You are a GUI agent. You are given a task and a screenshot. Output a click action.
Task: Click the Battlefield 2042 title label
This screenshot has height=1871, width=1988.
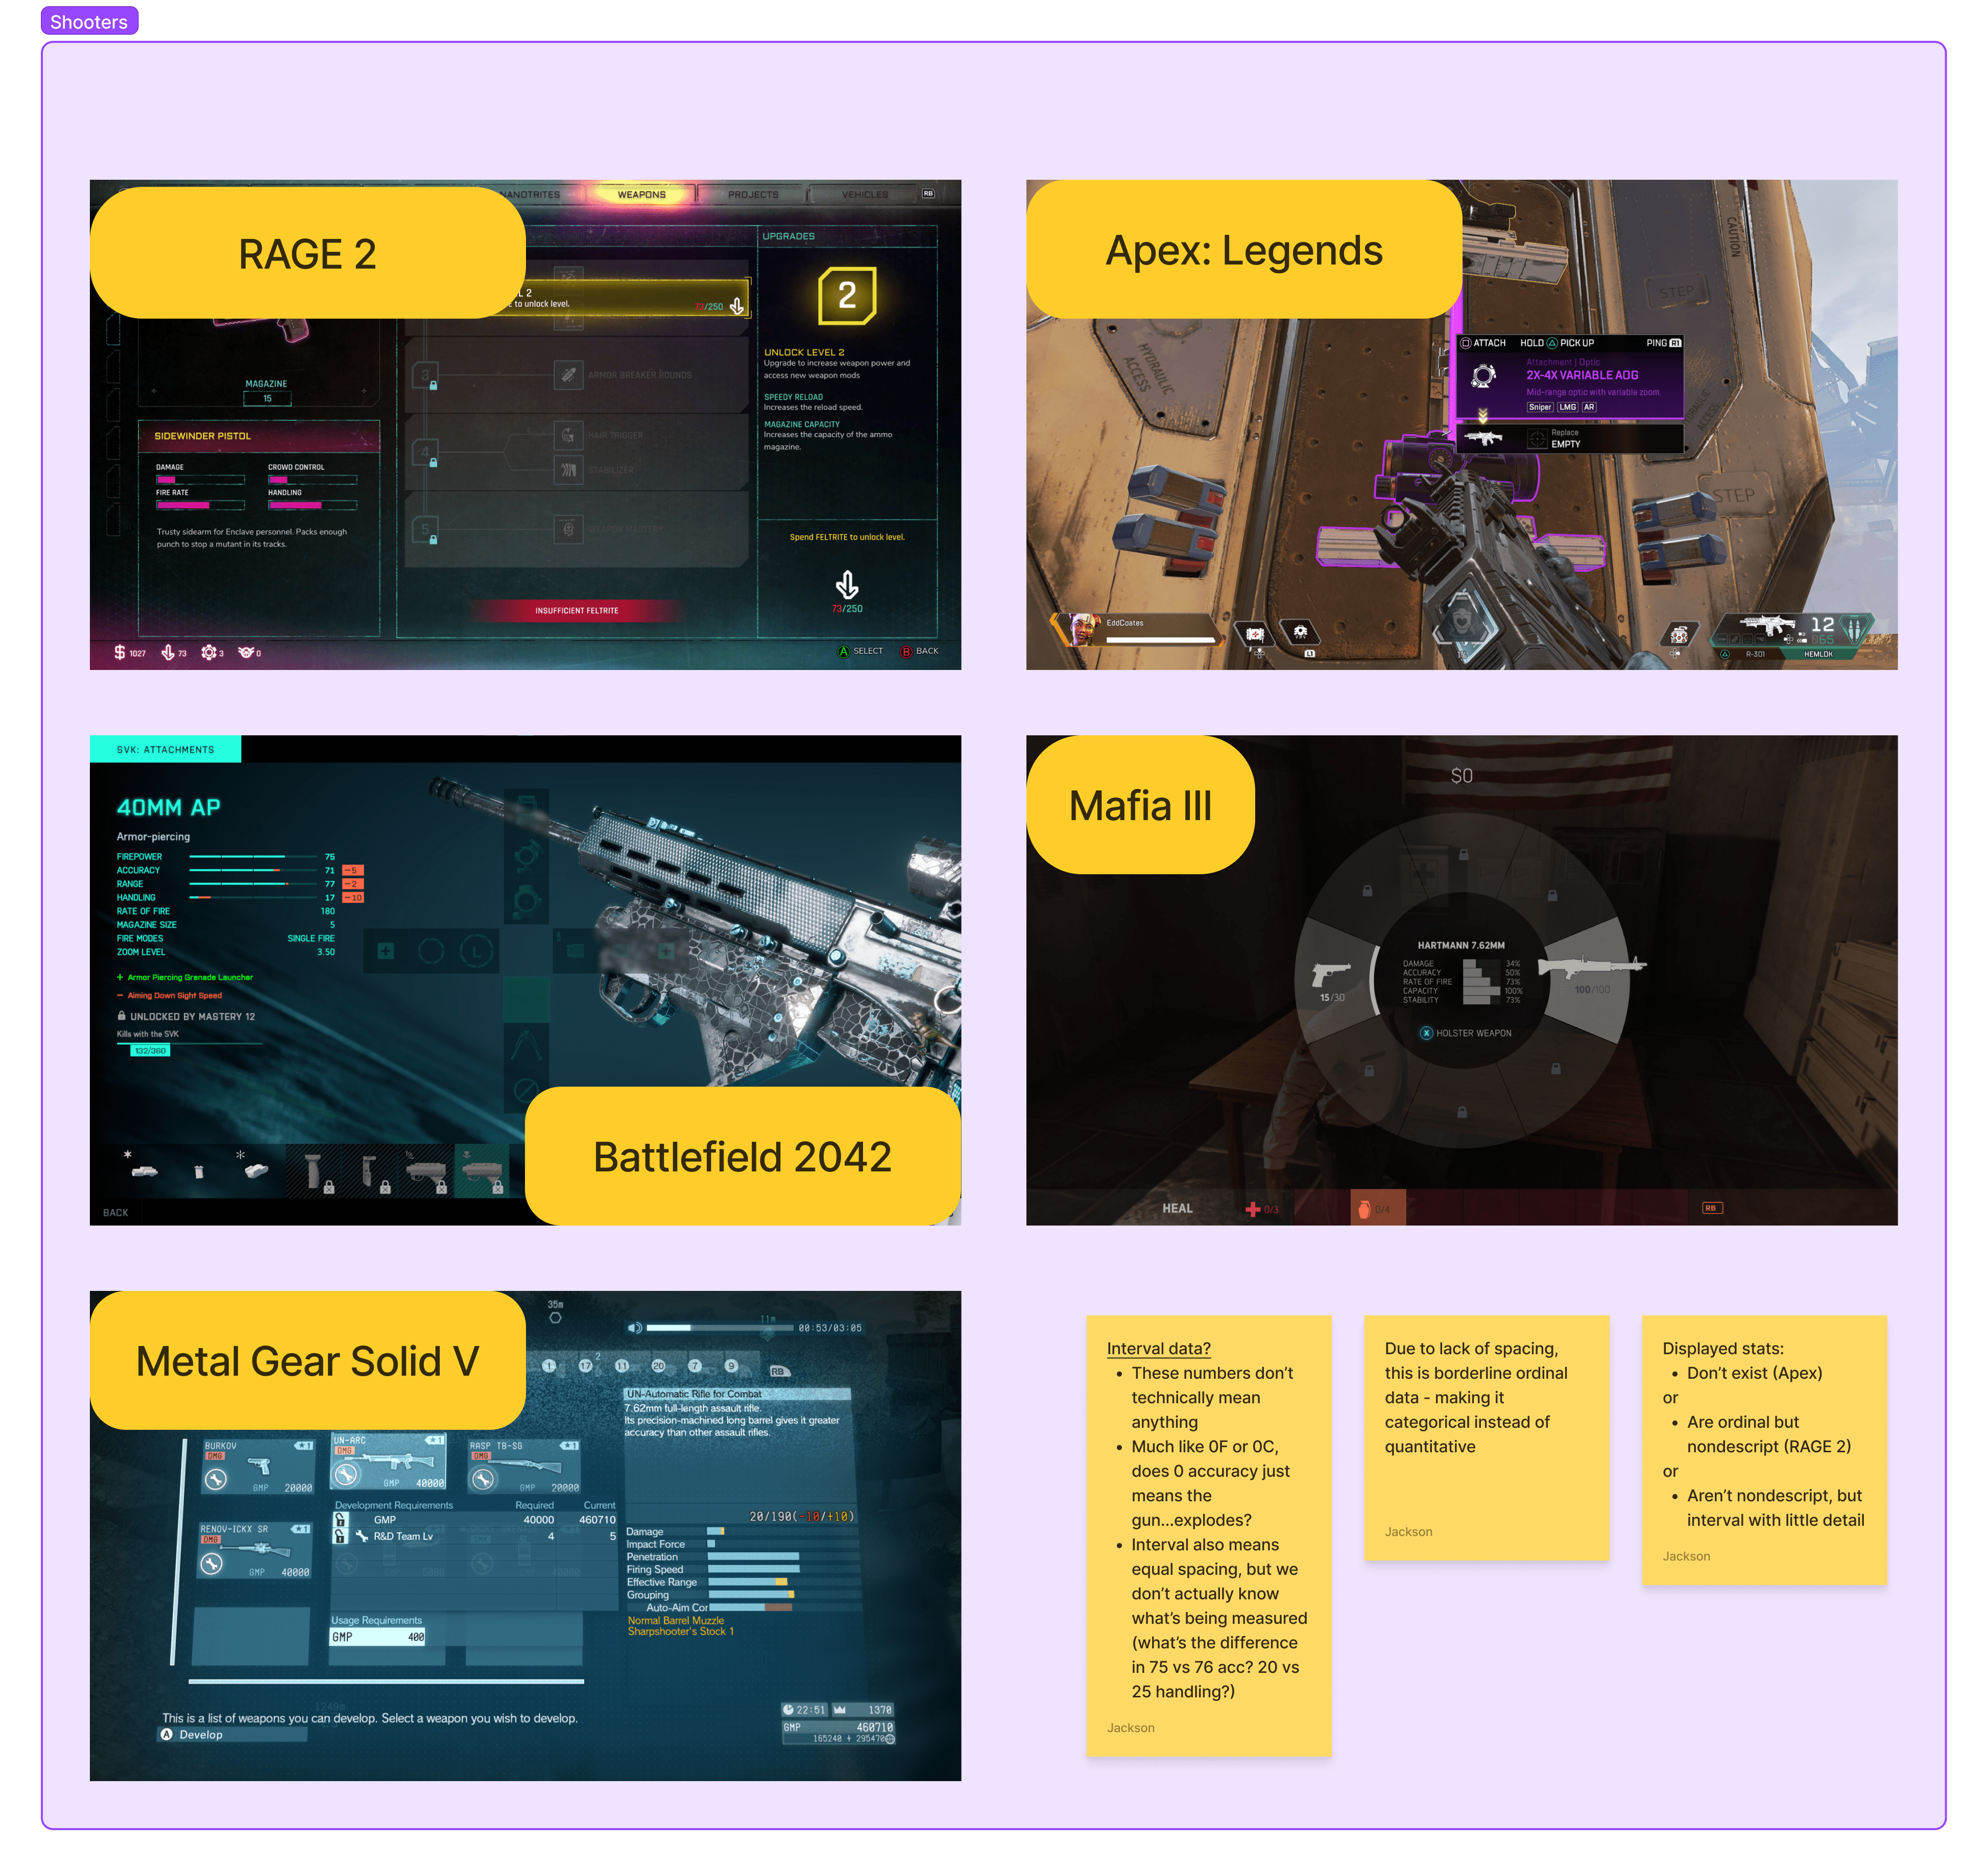click(x=742, y=1156)
